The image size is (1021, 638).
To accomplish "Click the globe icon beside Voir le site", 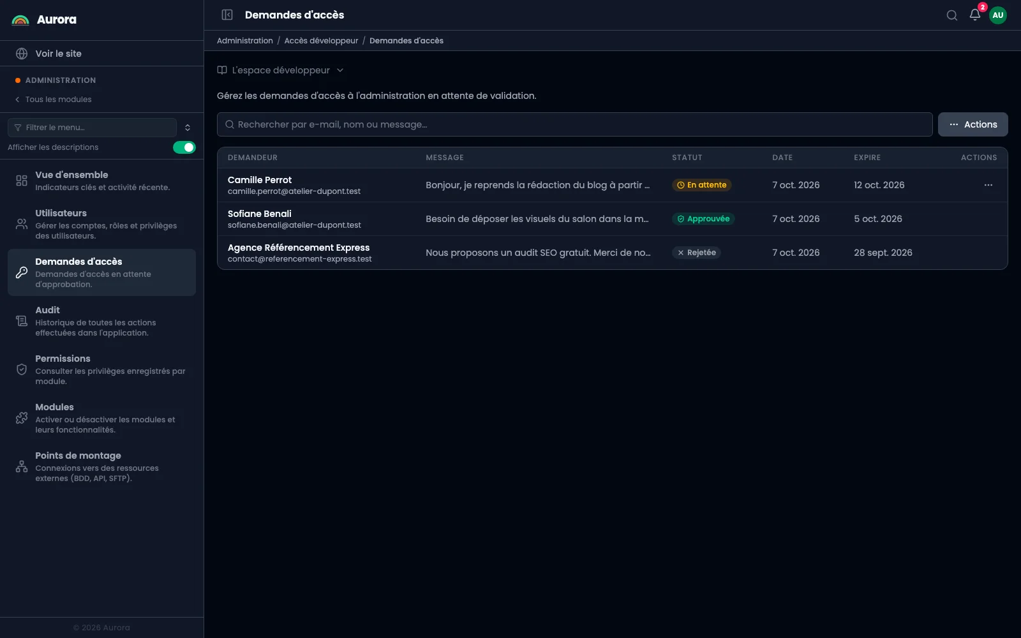I will click(x=22, y=54).
